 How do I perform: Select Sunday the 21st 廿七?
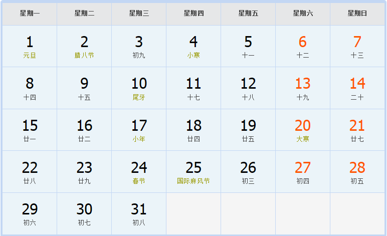pos(357,130)
